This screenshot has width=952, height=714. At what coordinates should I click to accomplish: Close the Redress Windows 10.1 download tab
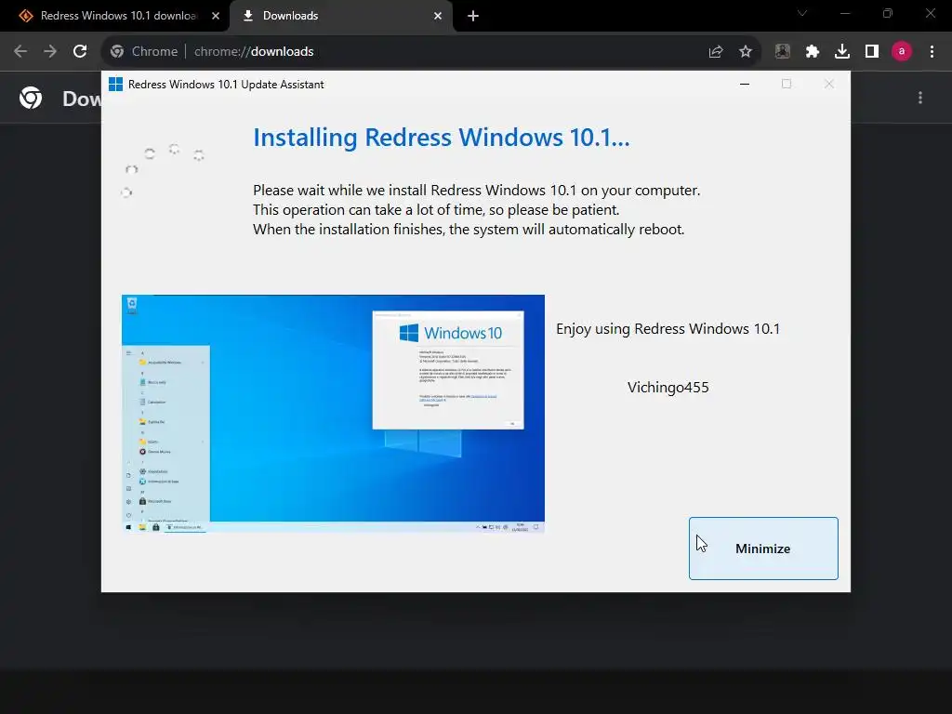coord(216,16)
